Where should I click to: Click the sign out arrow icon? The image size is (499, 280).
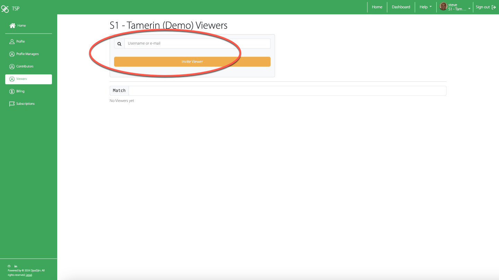coord(494,7)
